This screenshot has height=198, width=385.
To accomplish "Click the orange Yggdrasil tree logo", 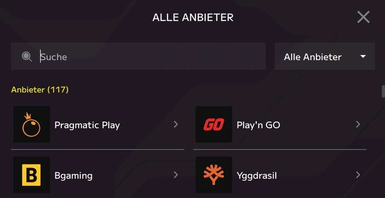I will (x=214, y=175).
